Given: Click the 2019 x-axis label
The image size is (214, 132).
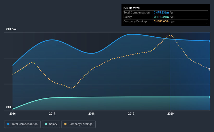Looking at the screenshot, I should [x=131, y=114].
